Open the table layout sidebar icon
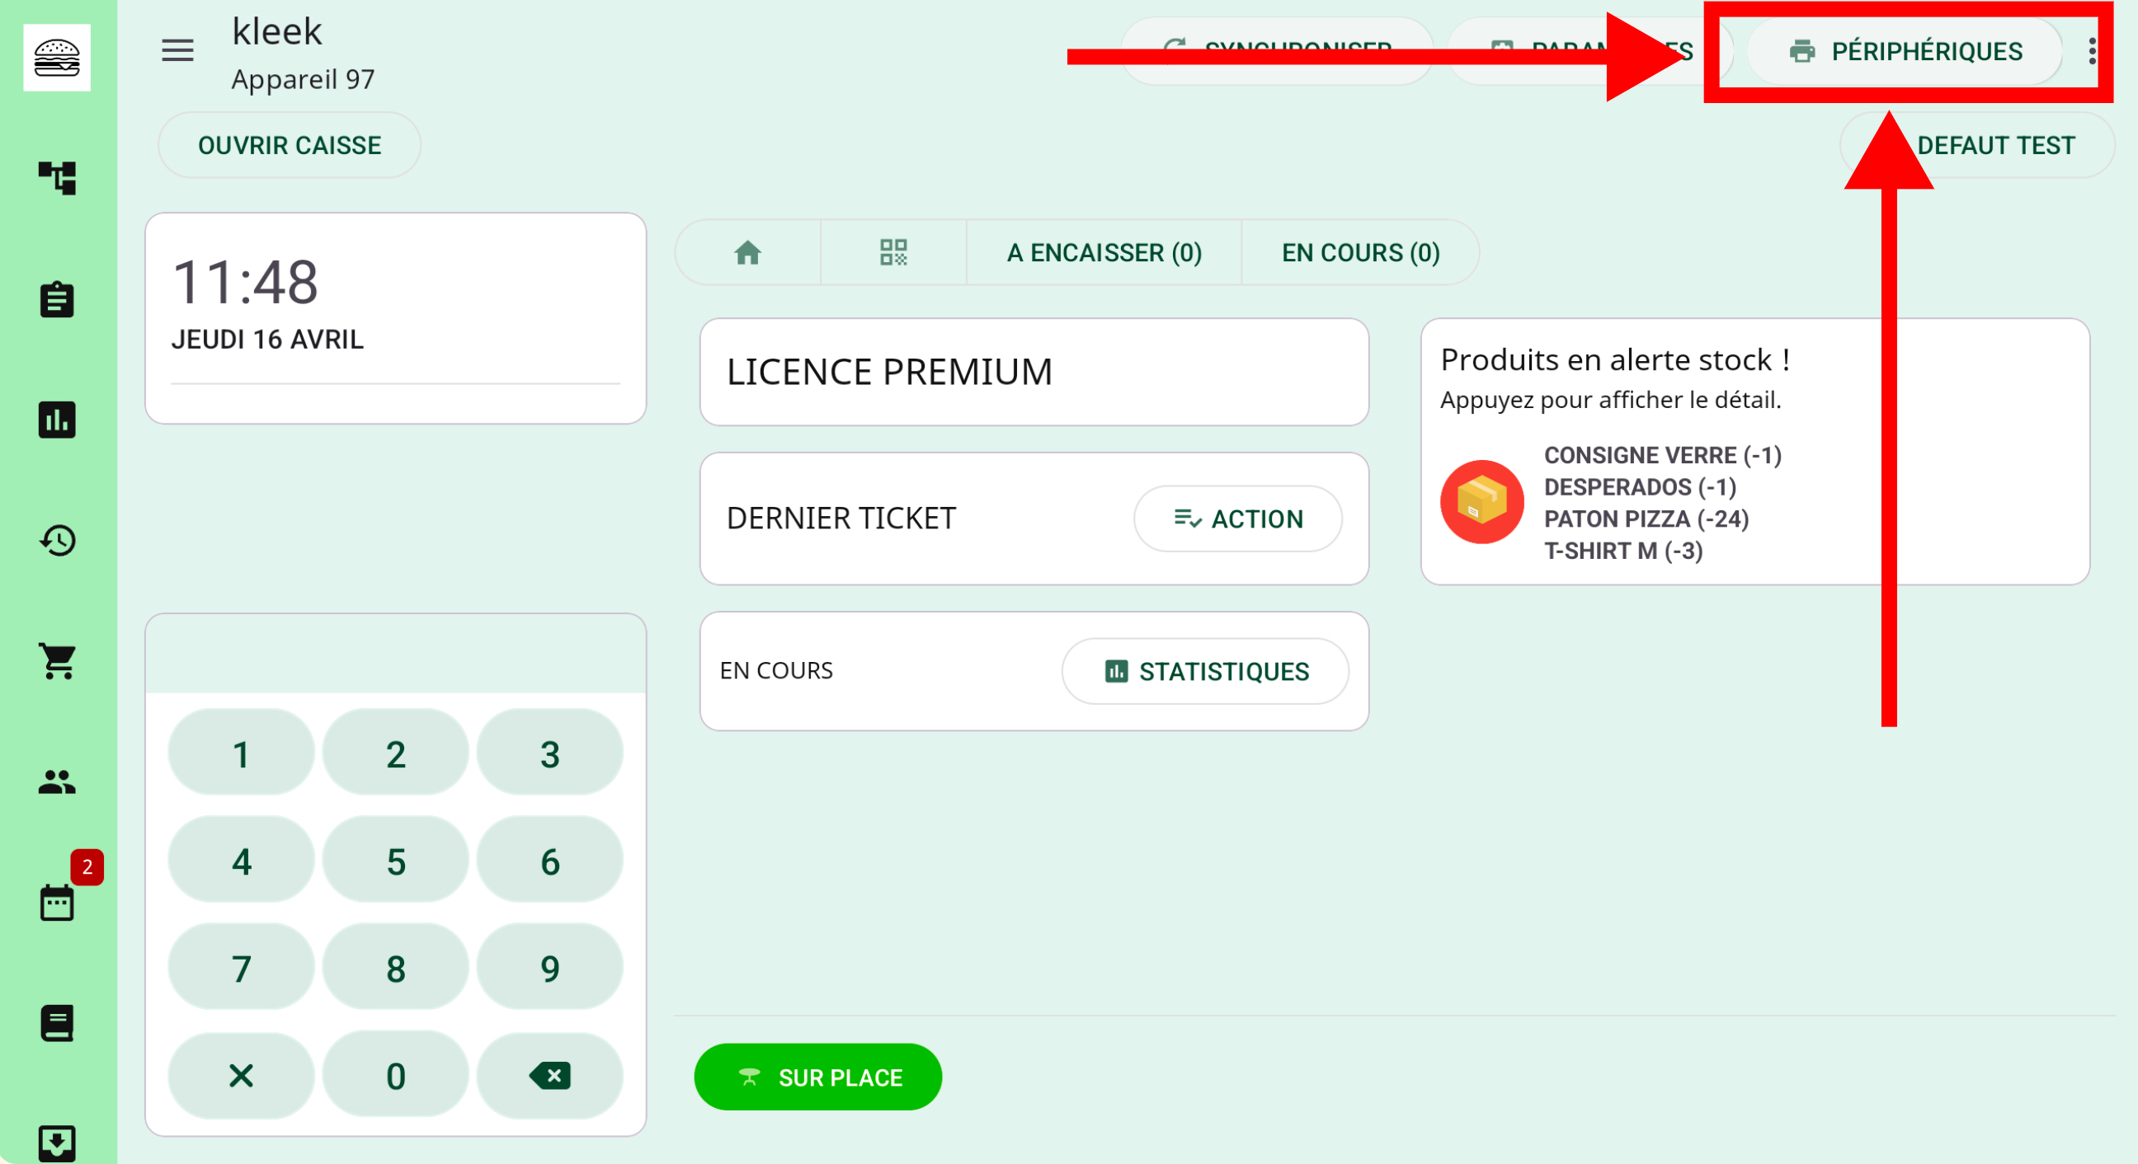 click(56, 178)
